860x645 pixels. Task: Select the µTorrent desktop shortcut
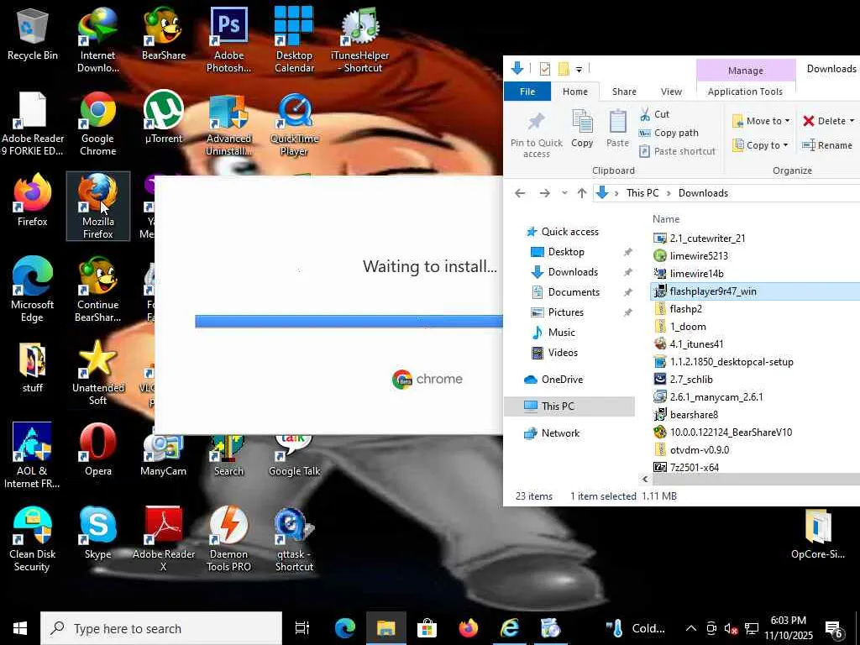coord(164,118)
